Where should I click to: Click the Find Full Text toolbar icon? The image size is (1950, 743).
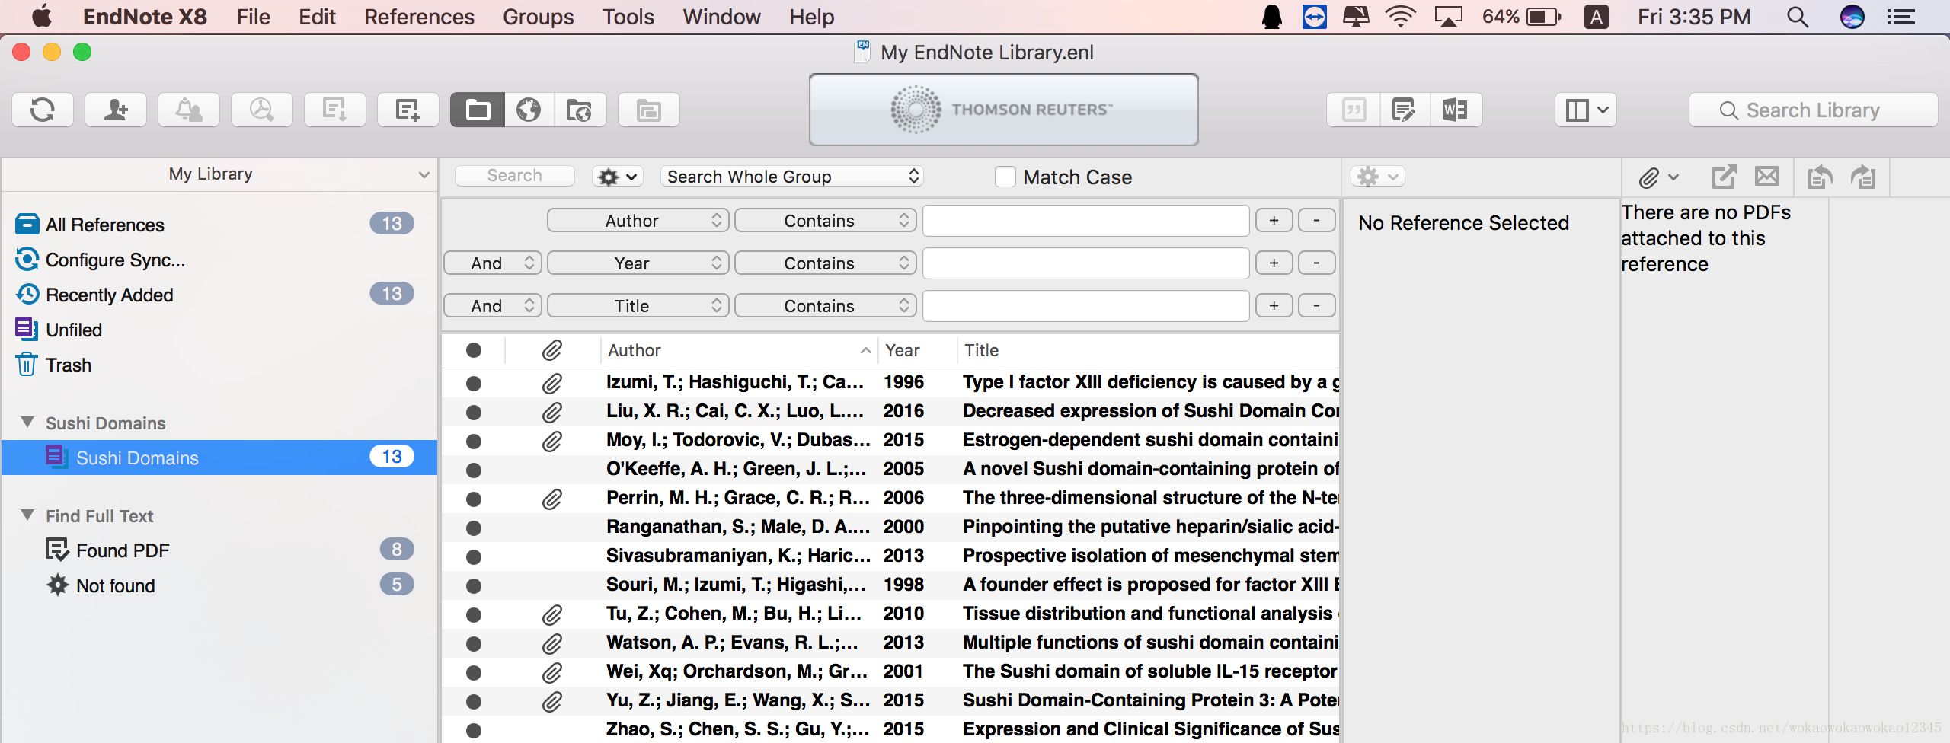pos(262,110)
